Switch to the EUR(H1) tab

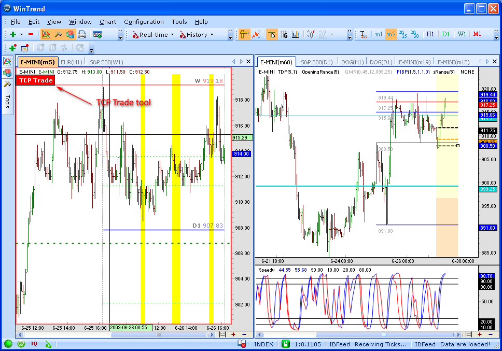click(72, 62)
